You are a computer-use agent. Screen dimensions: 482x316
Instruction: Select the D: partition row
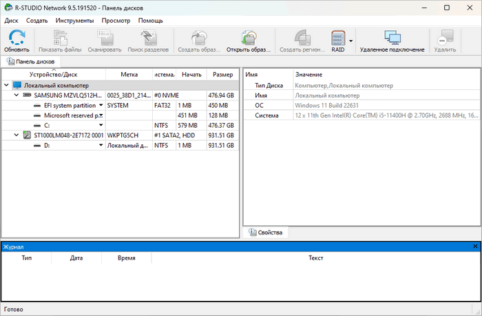click(x=47, y=146)
